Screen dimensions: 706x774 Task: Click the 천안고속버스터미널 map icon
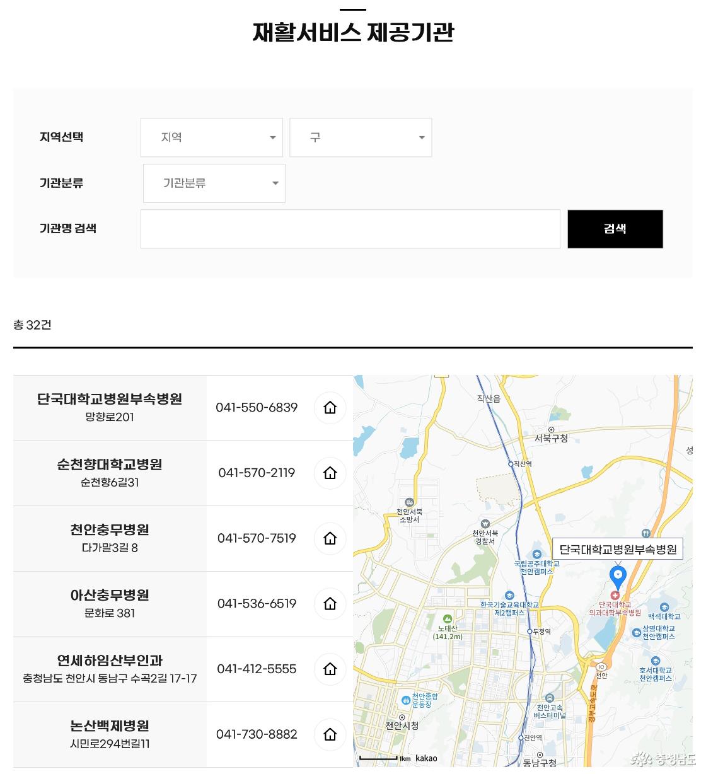[x=550, y=698]
